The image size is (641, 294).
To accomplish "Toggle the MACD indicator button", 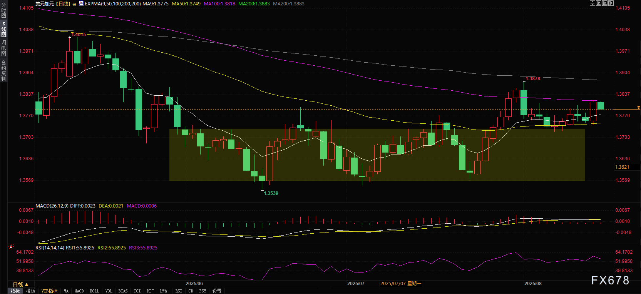I will pyautogui.click(x=79, y=291).
